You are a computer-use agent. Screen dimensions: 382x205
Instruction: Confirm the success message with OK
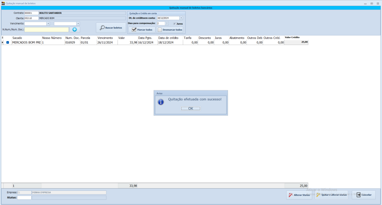point(191,108)
